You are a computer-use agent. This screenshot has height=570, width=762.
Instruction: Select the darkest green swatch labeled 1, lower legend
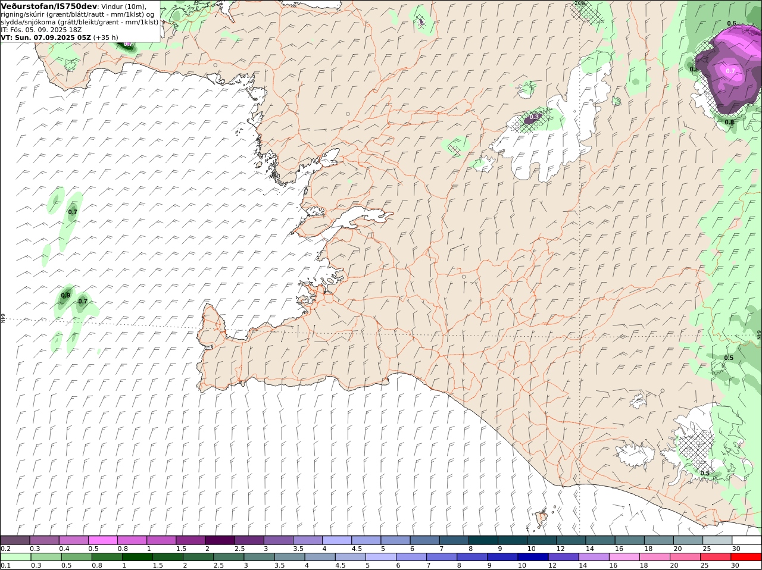[137, 557]
